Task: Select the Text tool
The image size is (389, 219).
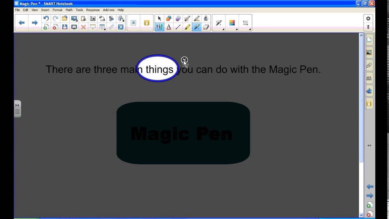Action: coord(169,27)
